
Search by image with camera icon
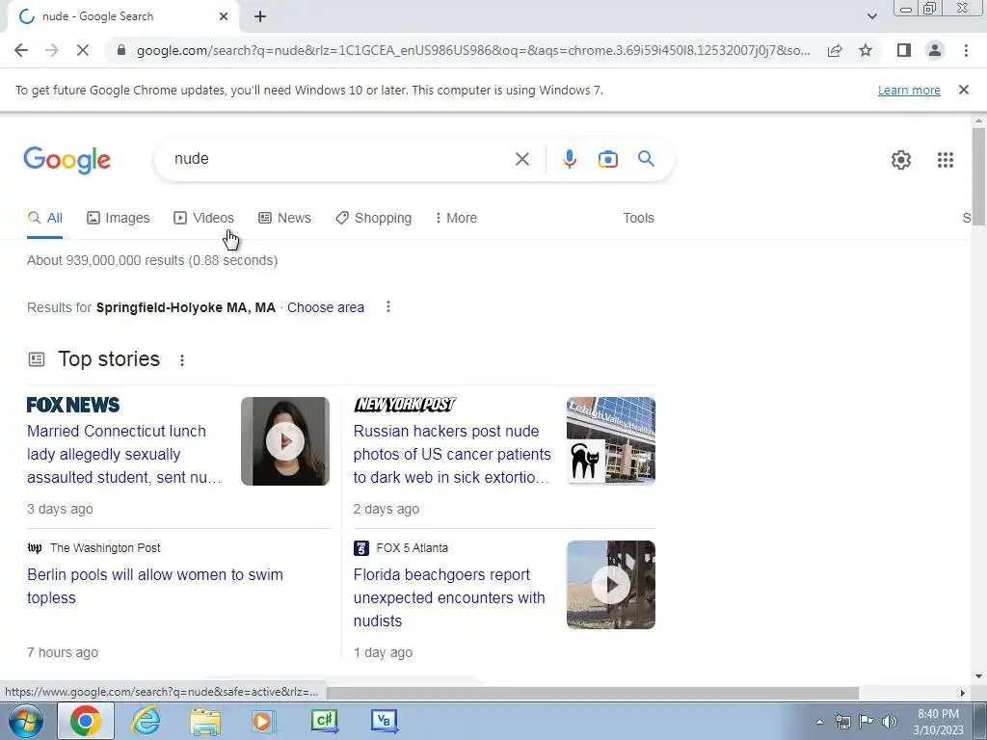click(x=608, y=159)
